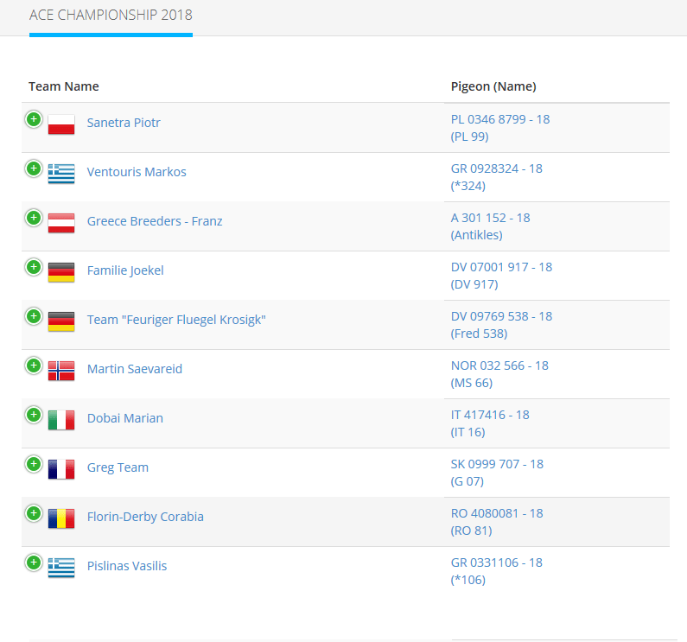The image size is (687, 642).
Task: Click Greek flag beside Ventouris Markos
Action: point(61,174)
